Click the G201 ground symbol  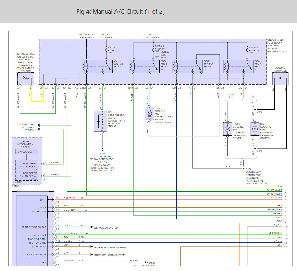(146, 262)
